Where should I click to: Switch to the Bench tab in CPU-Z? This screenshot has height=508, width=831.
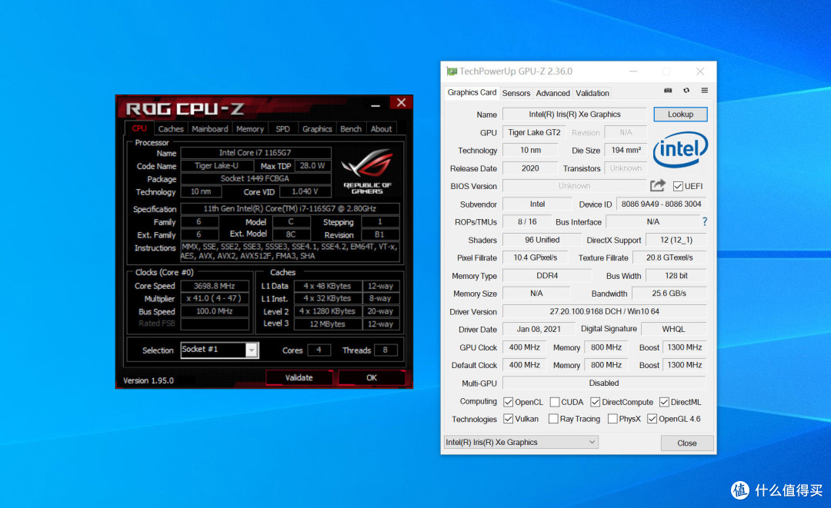(x=350, y=128)
